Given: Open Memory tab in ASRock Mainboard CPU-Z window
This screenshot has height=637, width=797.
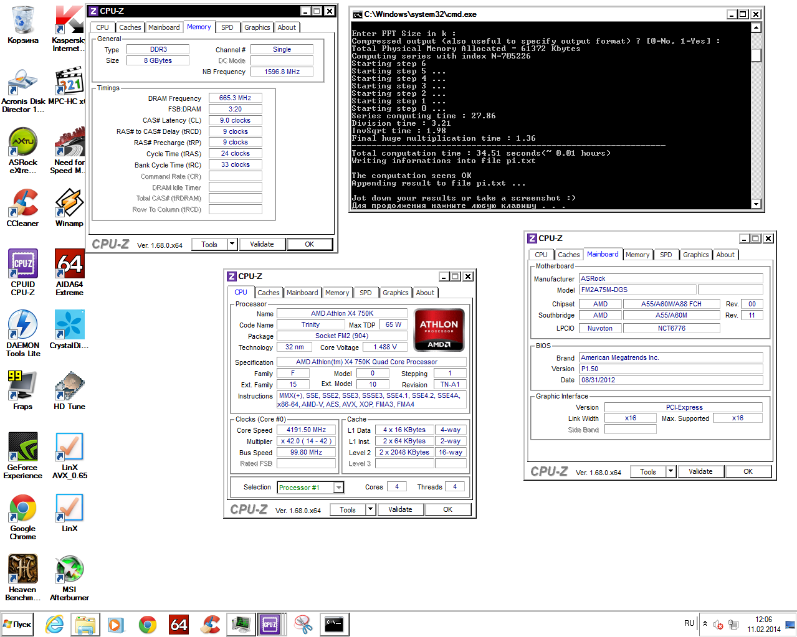Looking at the screenshot, I should click(x=637, y=255).
